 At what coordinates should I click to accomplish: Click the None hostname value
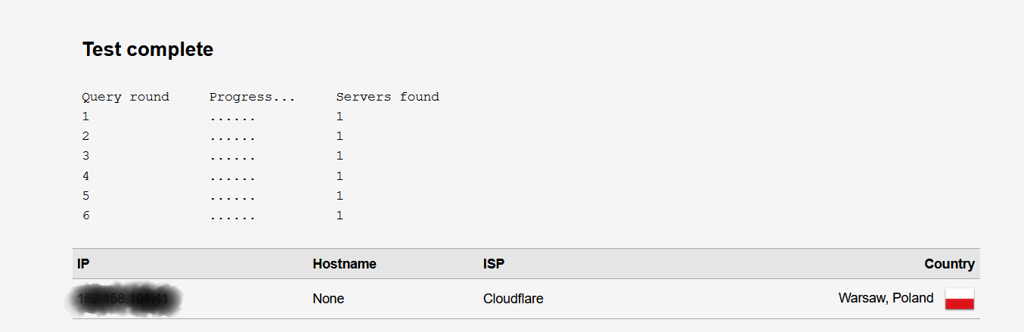(x=328, y=299)
